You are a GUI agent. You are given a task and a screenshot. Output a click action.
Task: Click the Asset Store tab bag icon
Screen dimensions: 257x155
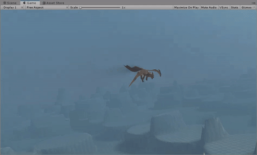(44, 3)
